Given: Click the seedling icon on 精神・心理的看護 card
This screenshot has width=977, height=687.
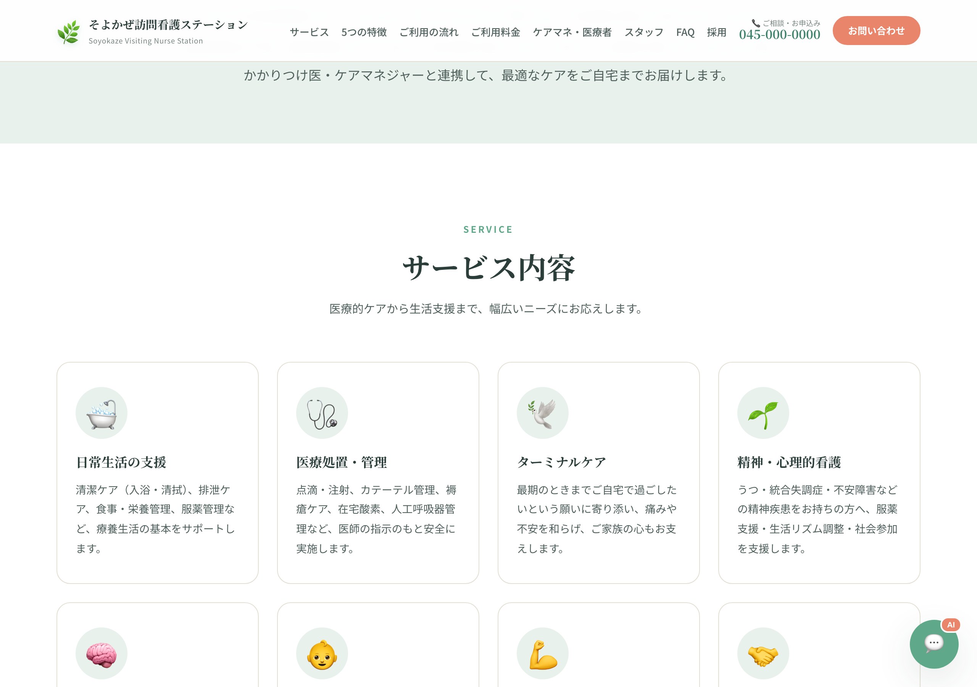Looking at the screenshot, I should [763, 413].
